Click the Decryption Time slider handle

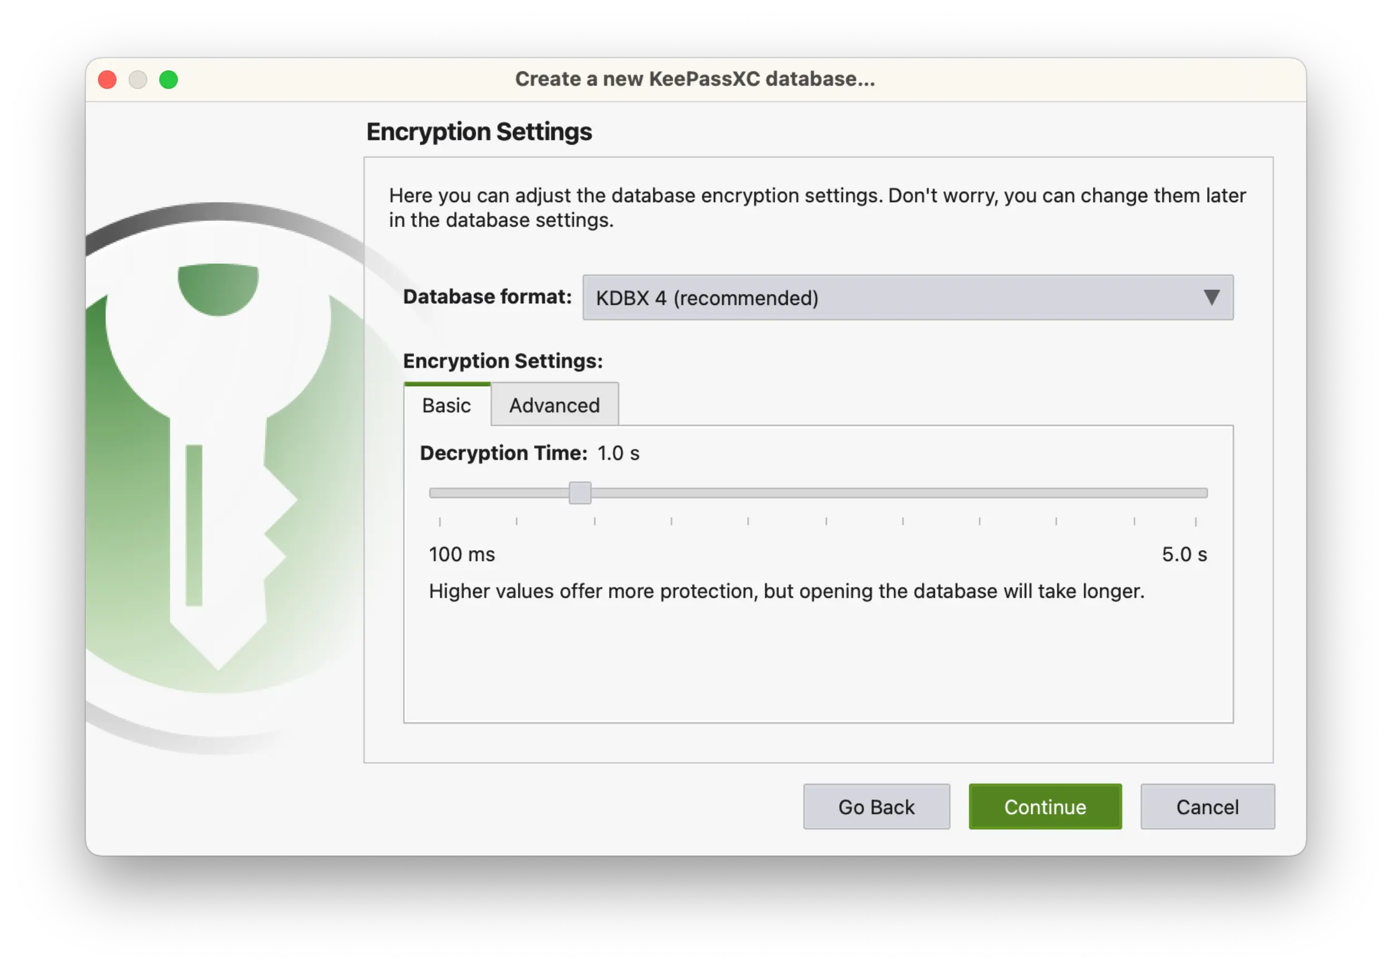point(579,493)
